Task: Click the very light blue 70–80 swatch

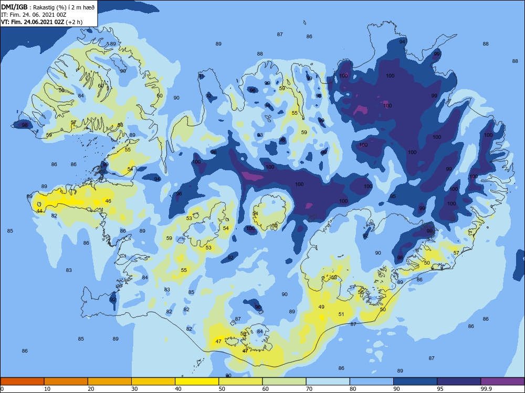Action: click(x=328, y=381)
